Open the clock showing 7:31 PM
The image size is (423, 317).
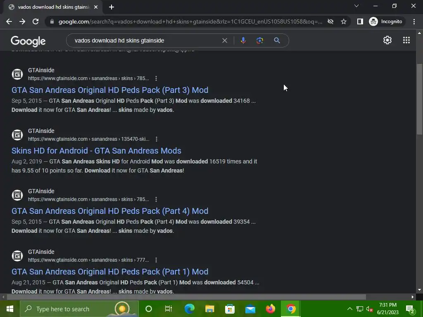coord(387,309)
